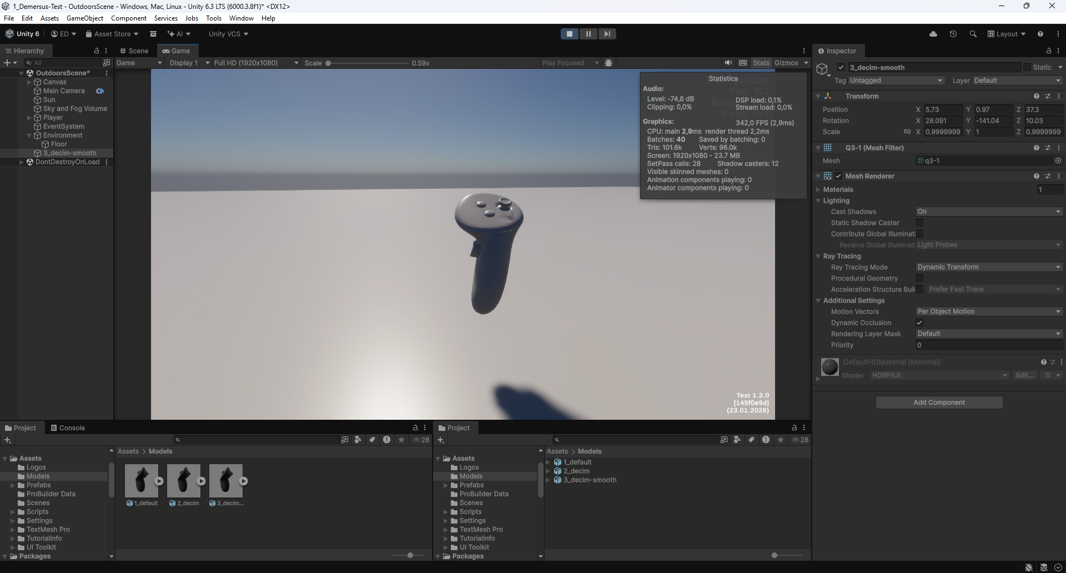Open the Shader dropdown showing HDRP/Lit
Screen dimensions: 1066x573
click(x=938, y=375)
